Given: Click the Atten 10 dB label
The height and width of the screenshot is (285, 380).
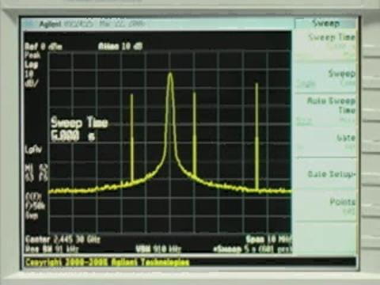Looking at the screenshot, I should [120, 47].
